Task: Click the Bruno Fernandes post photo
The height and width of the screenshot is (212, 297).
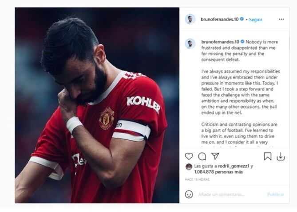Action: [x=97, y=105]
